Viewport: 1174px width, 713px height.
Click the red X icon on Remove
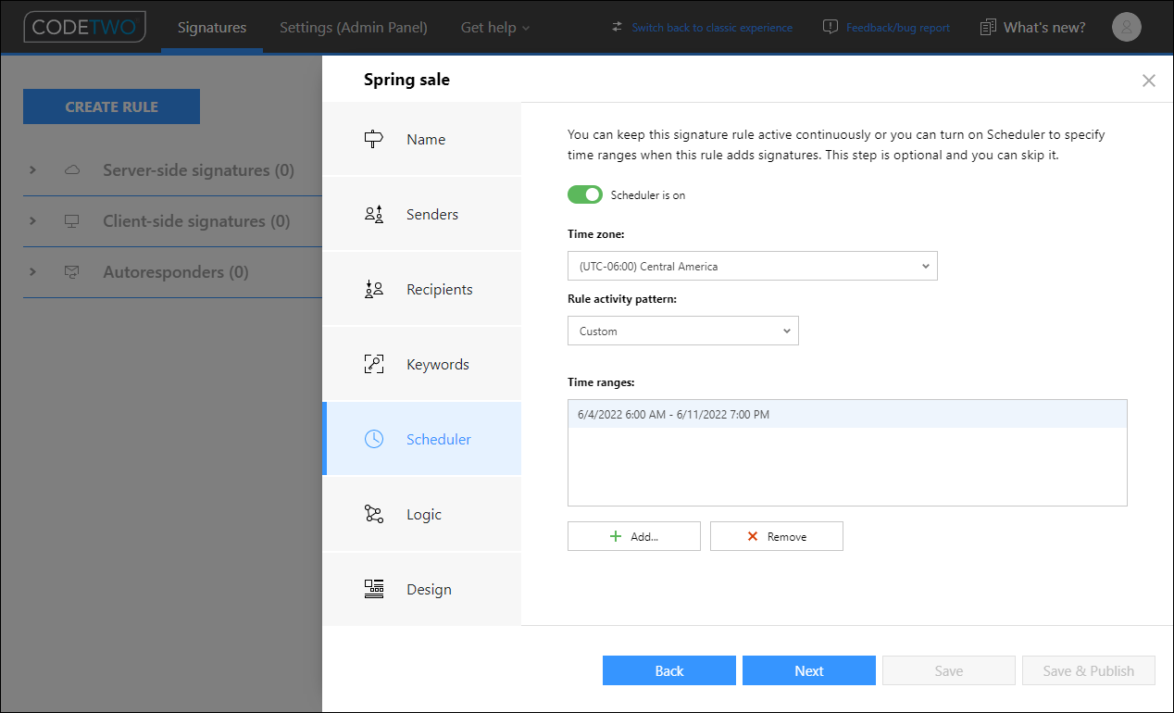(x=753, y=536)
